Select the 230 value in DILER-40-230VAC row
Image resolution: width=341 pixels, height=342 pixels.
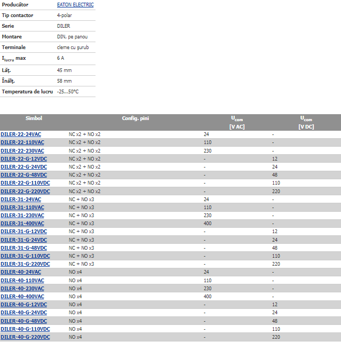point(208,289)
